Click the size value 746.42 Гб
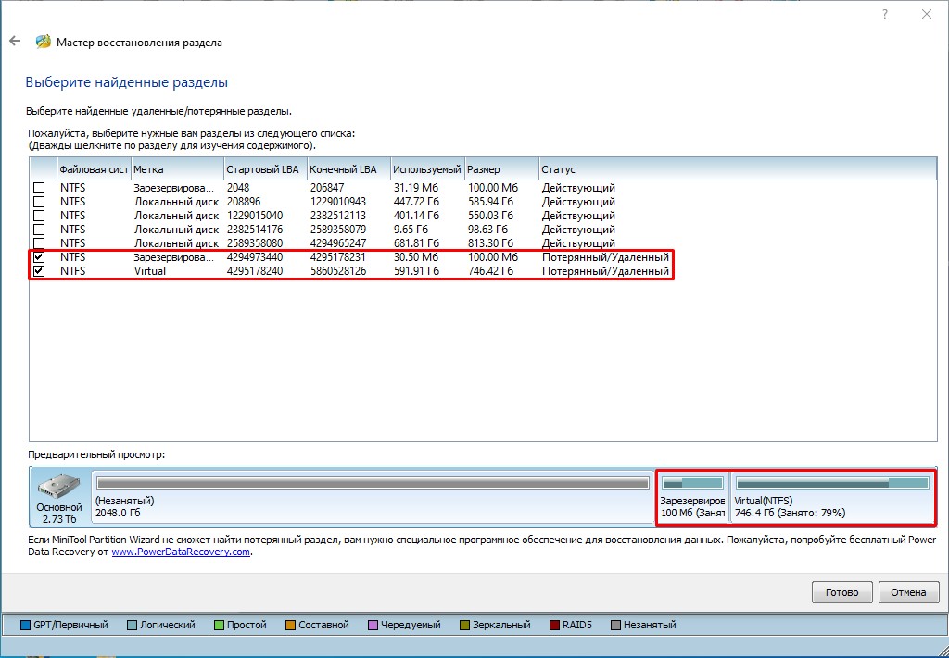 490,271
